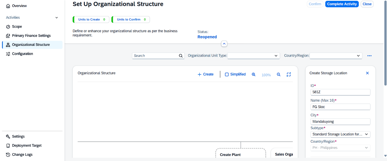
Task: Click the zoom in magnifier icon
Action: [x=254, y=75]
